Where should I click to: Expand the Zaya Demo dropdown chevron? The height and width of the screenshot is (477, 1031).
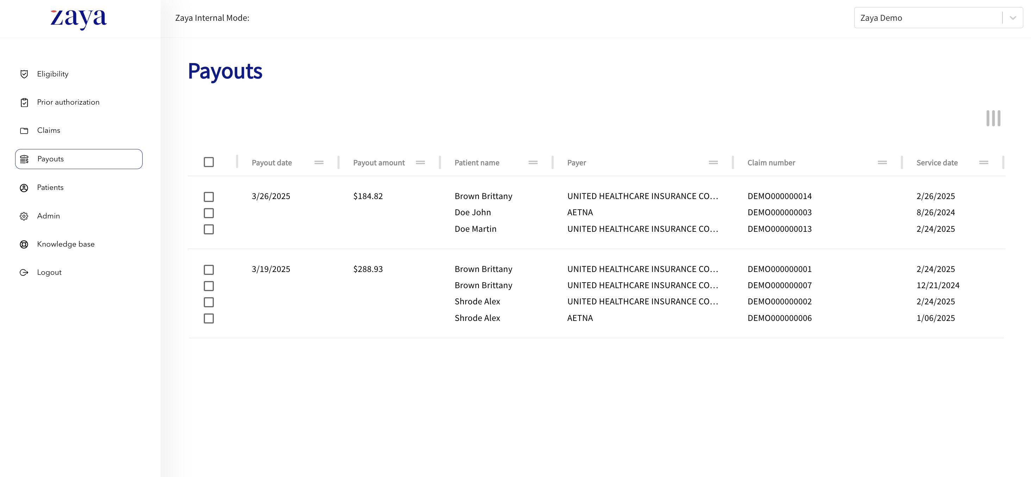[x=1013, y=18]
